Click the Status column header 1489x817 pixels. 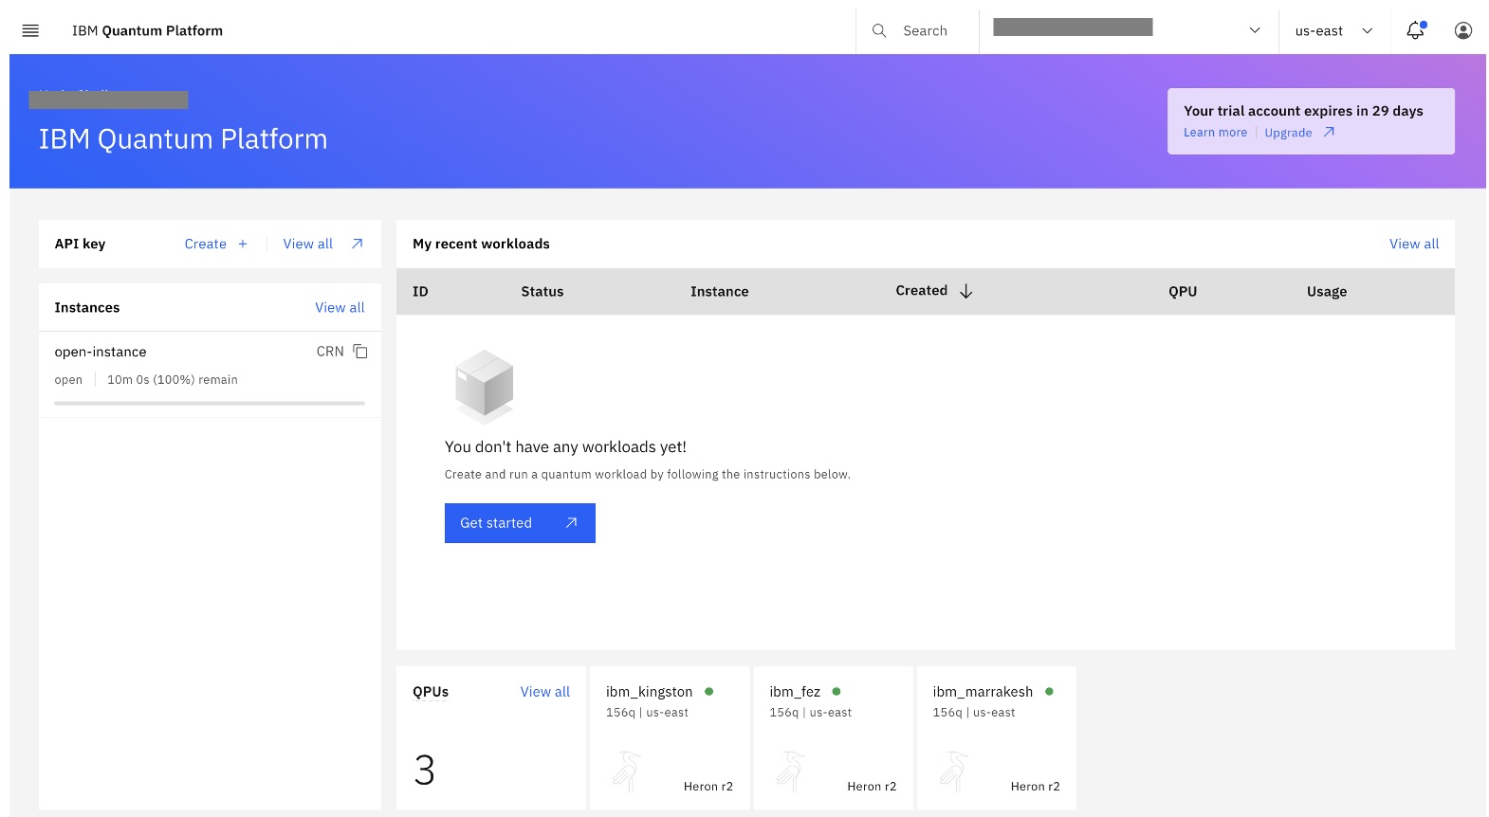(x=542, y=292)
